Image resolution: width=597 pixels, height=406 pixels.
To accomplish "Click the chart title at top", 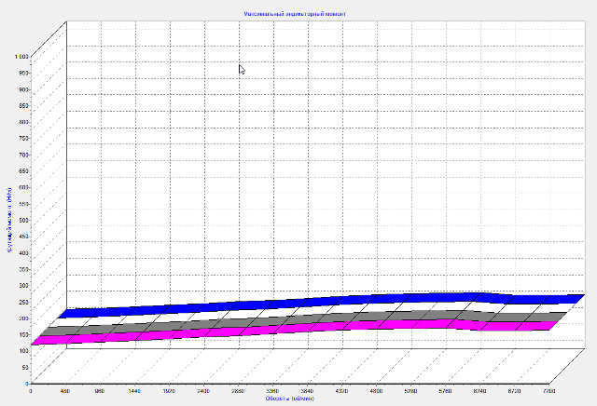I will pos(295,15).
